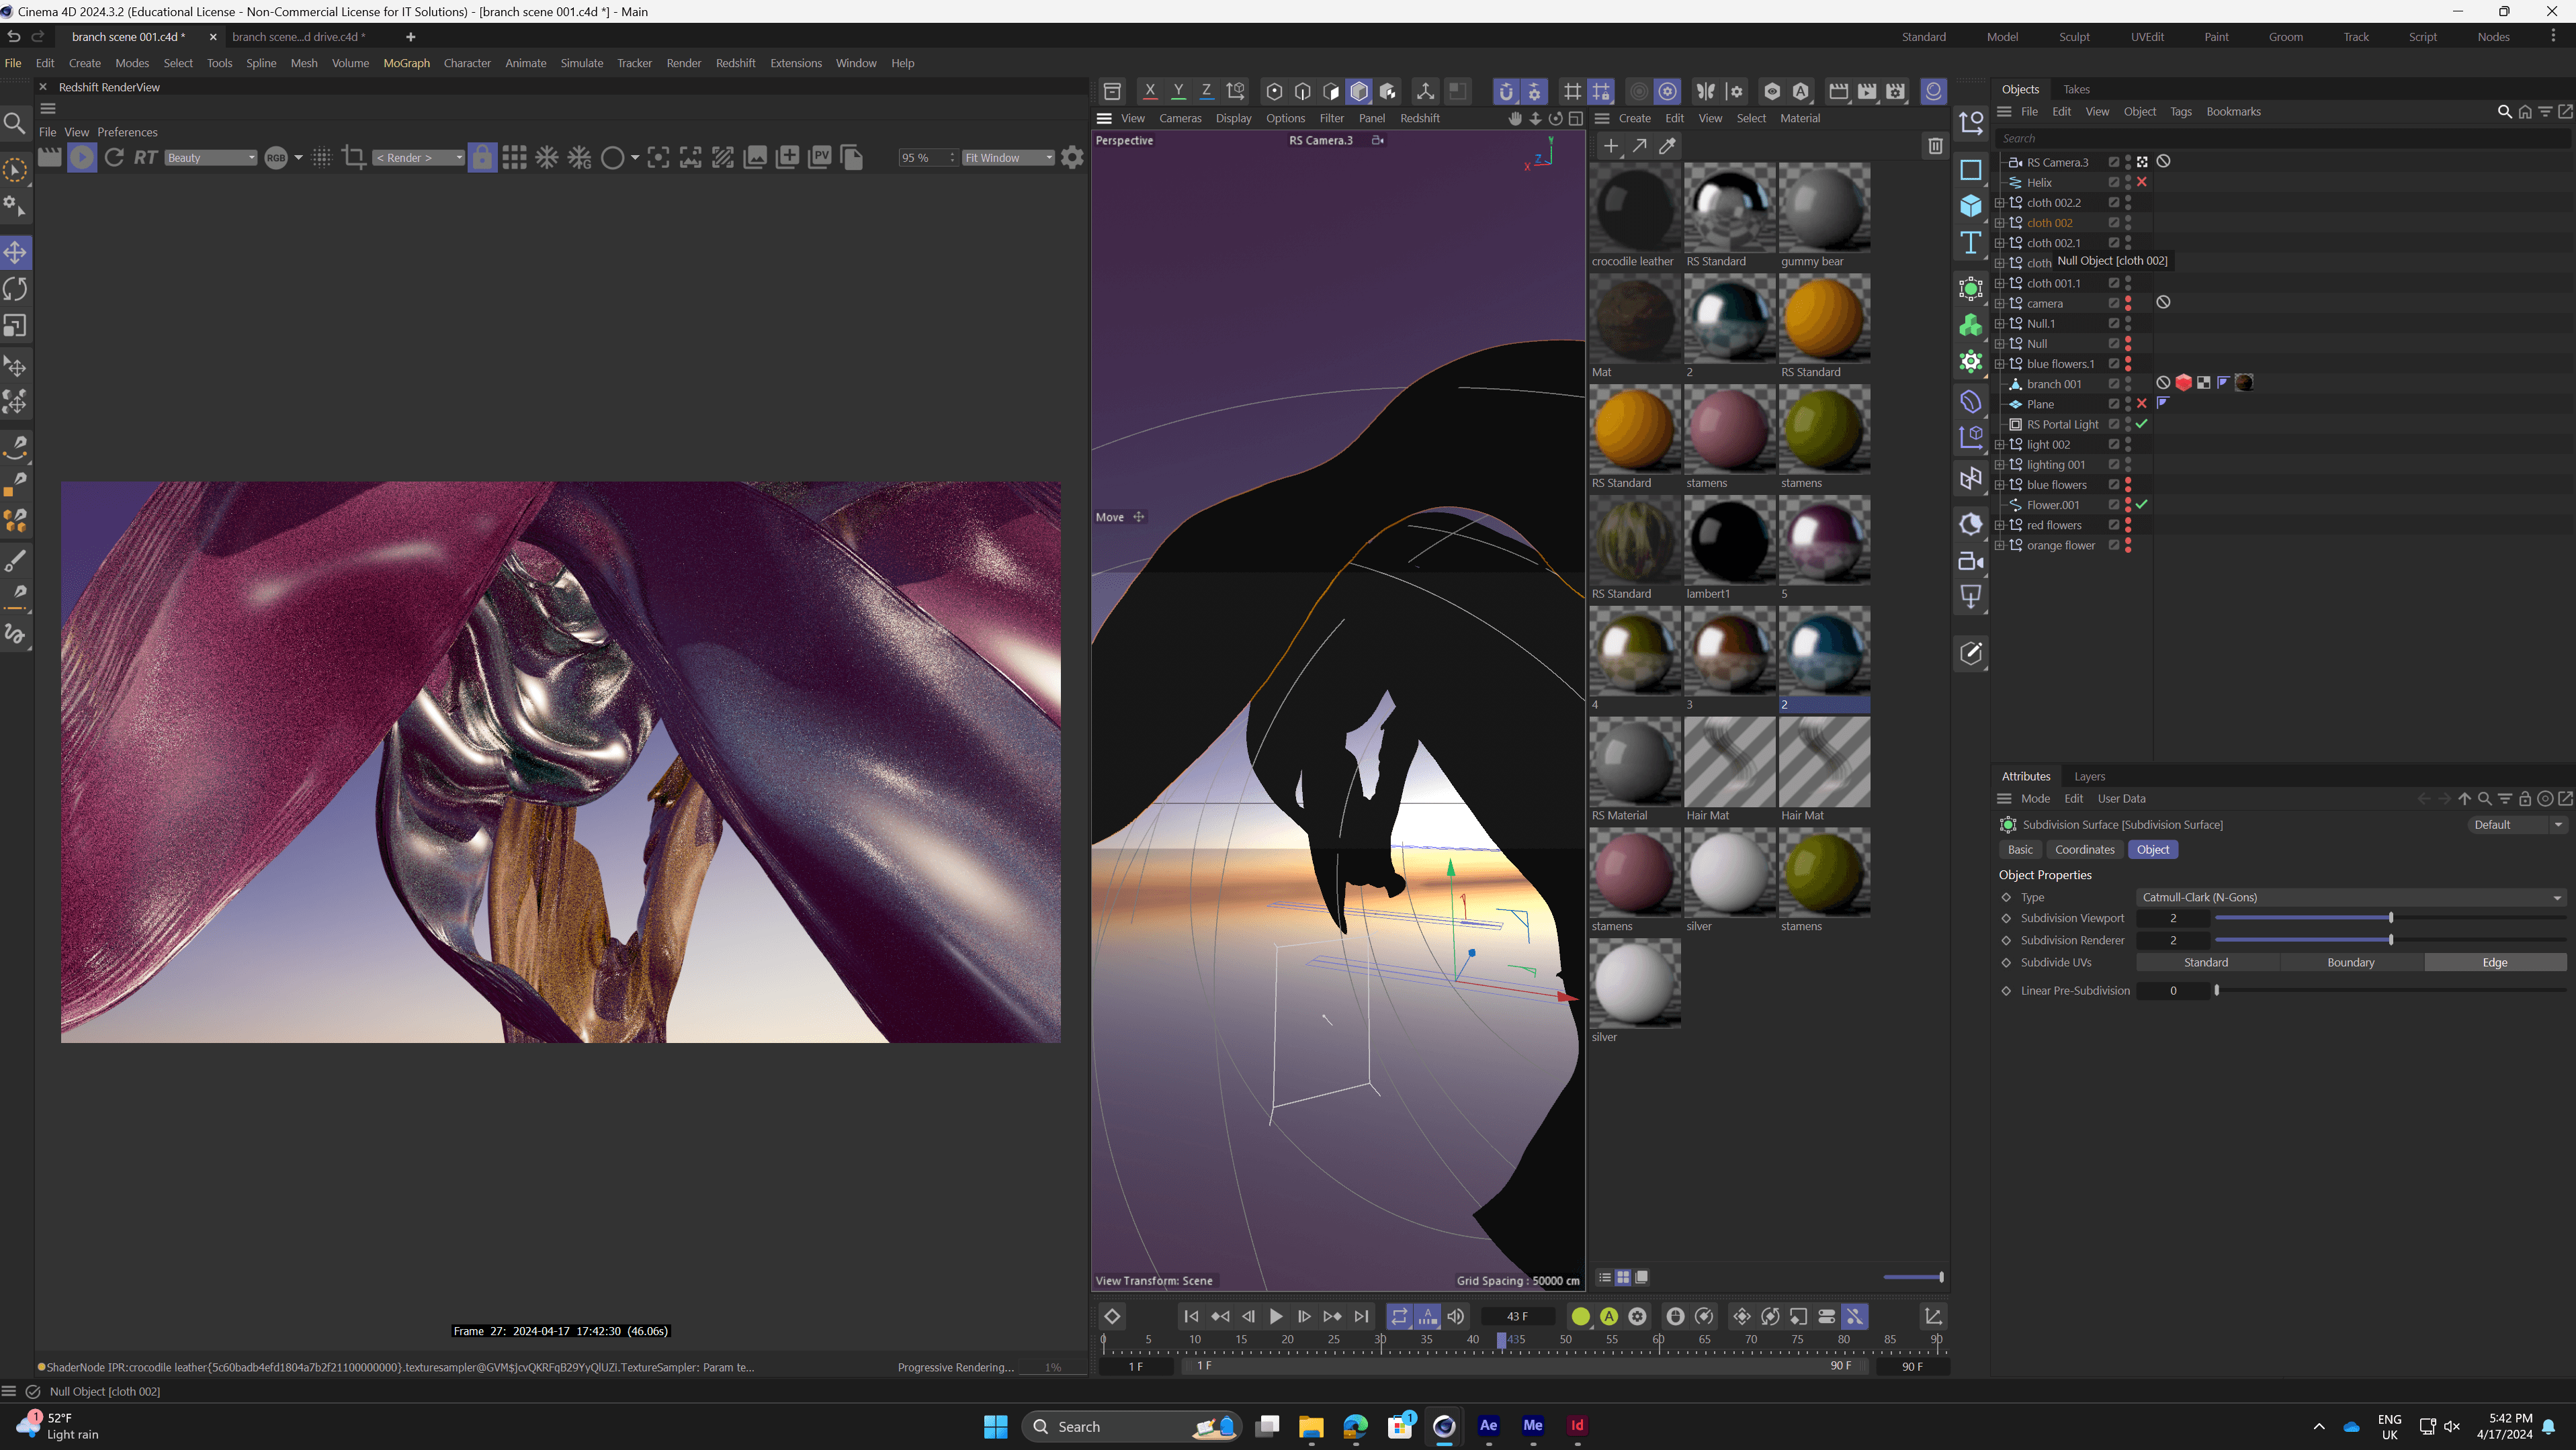Open the Default layout dropdown in Attributes
This screenshot has width=2576, height=1450.
[2517, 825]
